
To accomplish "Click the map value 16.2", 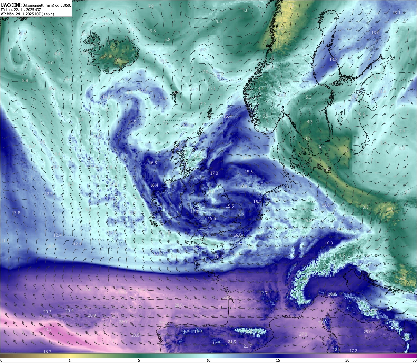I will click(257, 202).
